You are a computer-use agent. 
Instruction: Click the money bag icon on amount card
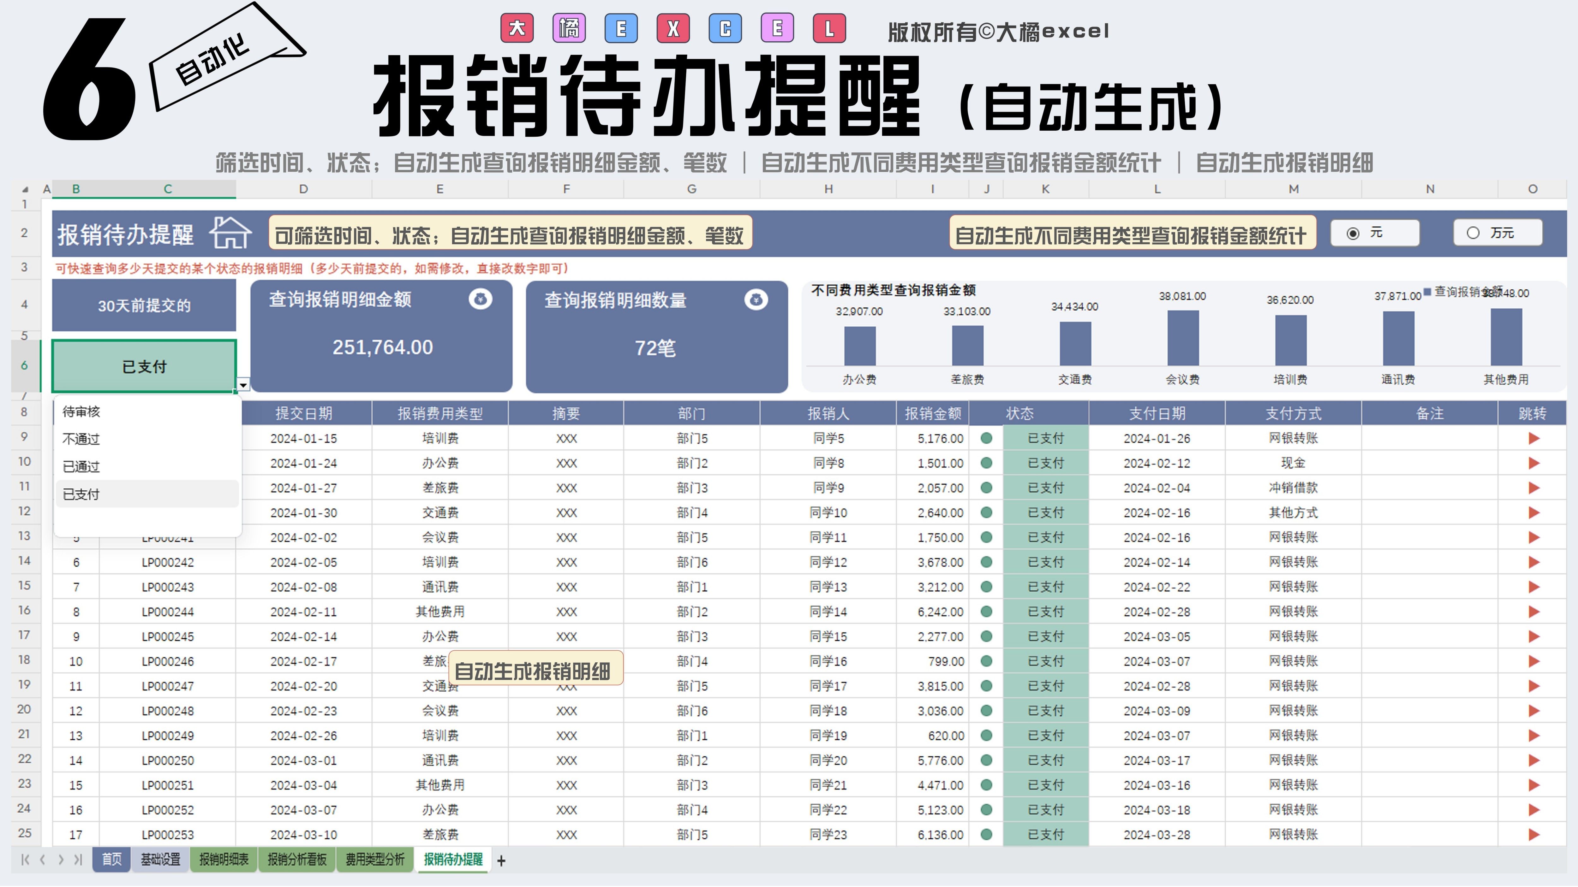pos(480,299)
